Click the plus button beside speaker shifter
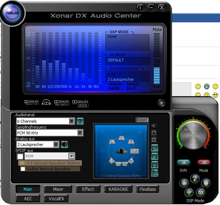Screen dimensions: 220x205 (154, 133)
